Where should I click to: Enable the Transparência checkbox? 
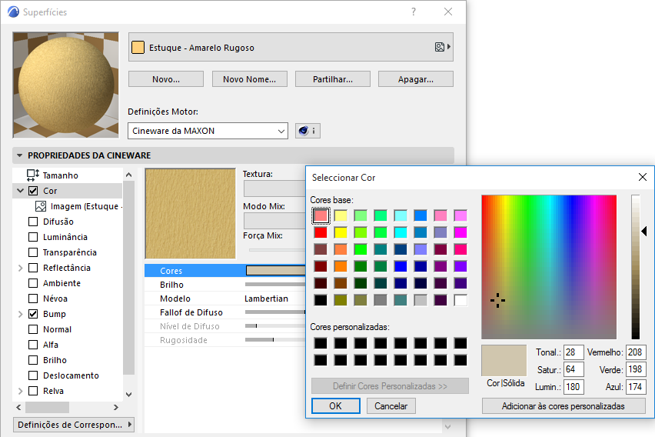coord(33,252)
